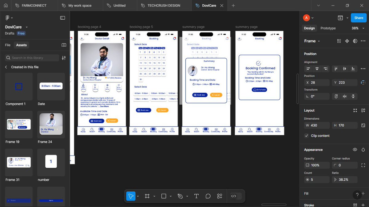Select the Assets tab
The height and width of the screenshot is (207, 369).
coord(22,45)
